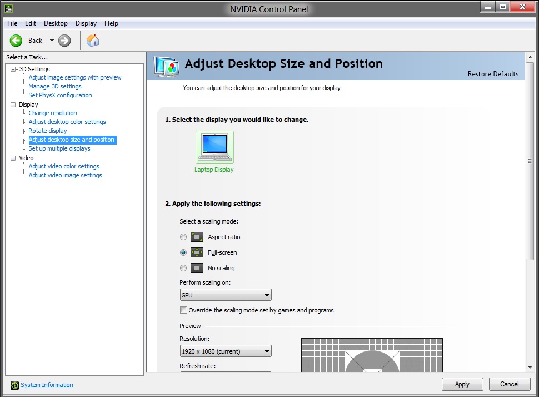539x397 pixels.
Task: Open the Desktop menu
Action: [56, 23]
